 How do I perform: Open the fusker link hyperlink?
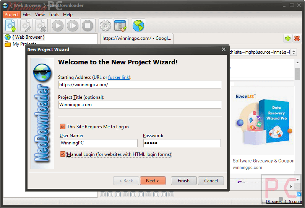(x=118, y=77)
